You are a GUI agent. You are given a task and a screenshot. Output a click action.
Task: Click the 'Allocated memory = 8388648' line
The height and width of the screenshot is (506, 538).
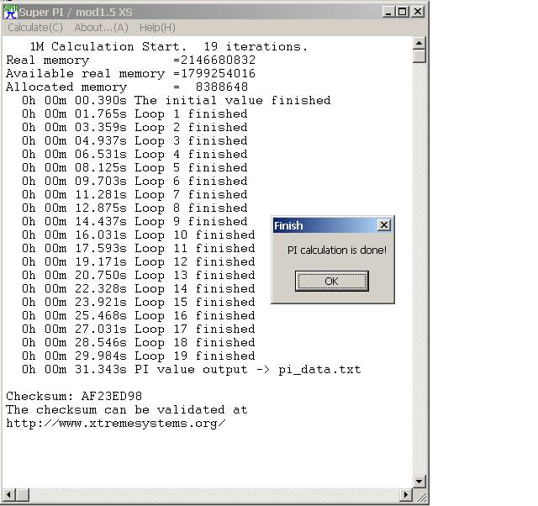[x=127, y=87]
